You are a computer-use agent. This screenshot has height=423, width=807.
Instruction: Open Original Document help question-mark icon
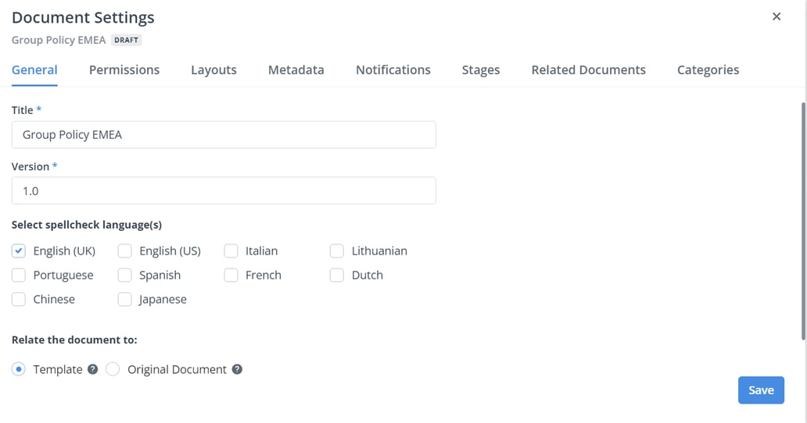click(237, 369)
